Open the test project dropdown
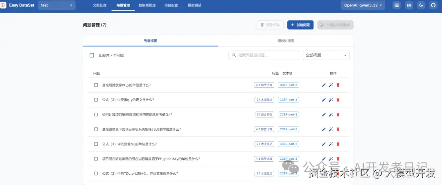The height and width of the screenshot is (185, 442). [x=56, y=5]
